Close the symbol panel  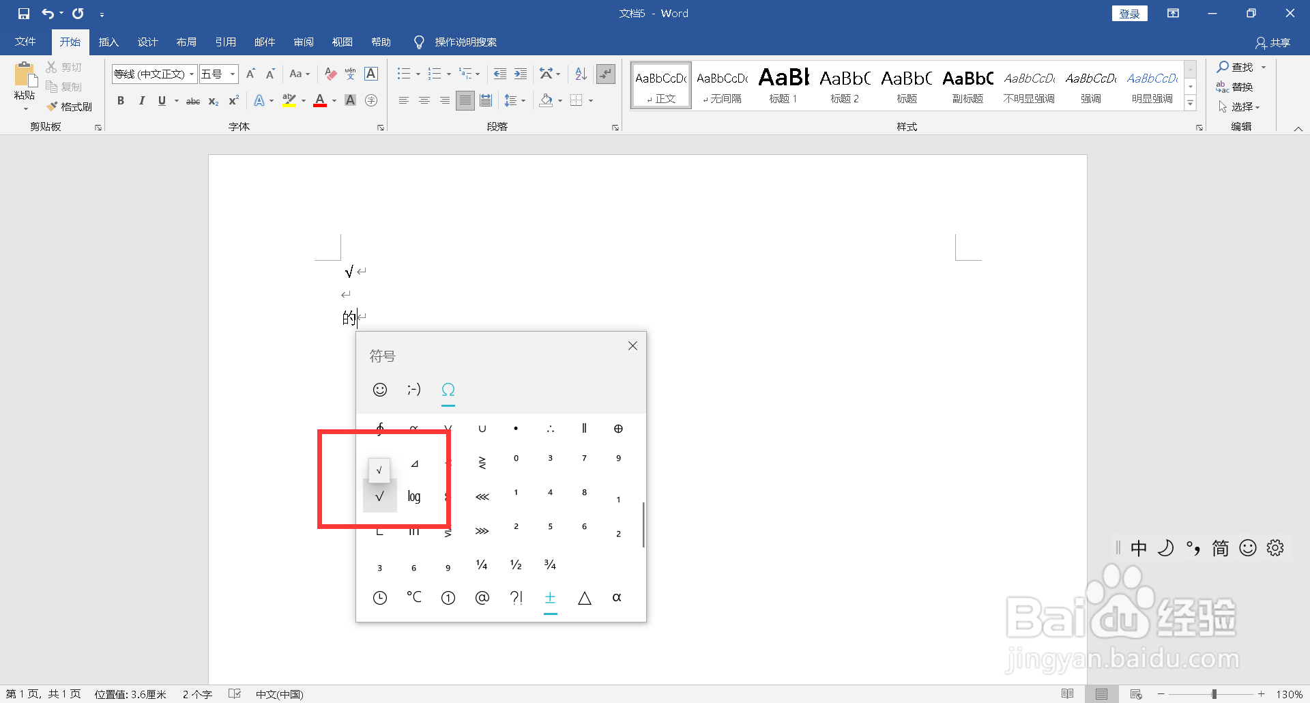632,346
